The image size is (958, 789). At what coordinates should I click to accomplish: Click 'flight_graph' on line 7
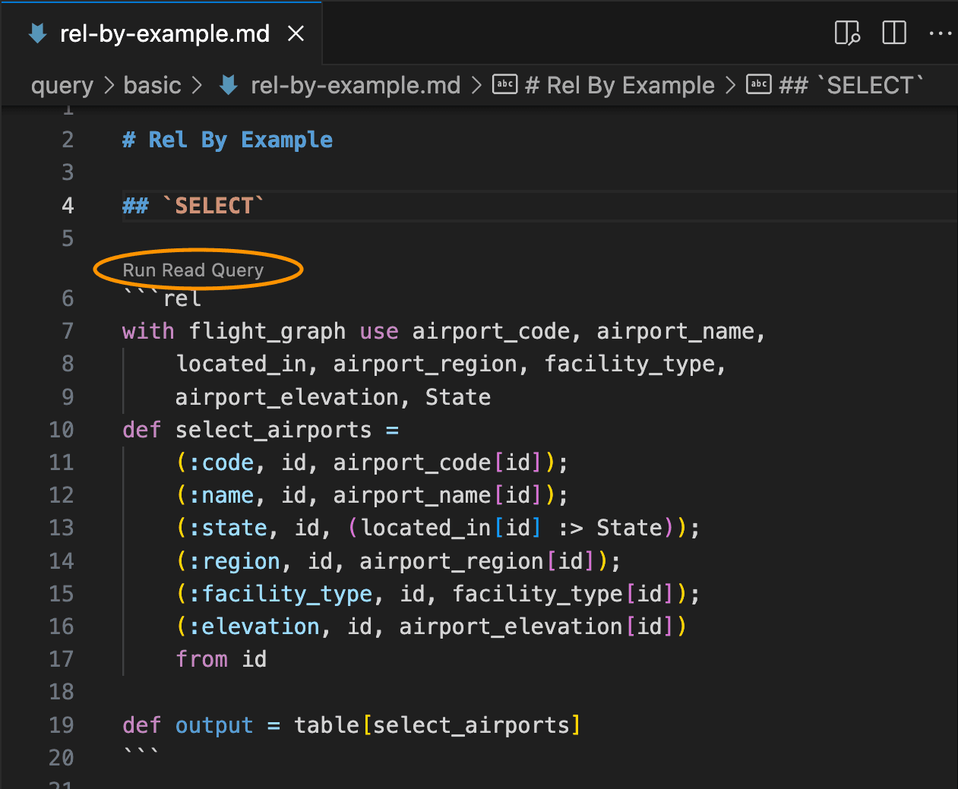267,331
